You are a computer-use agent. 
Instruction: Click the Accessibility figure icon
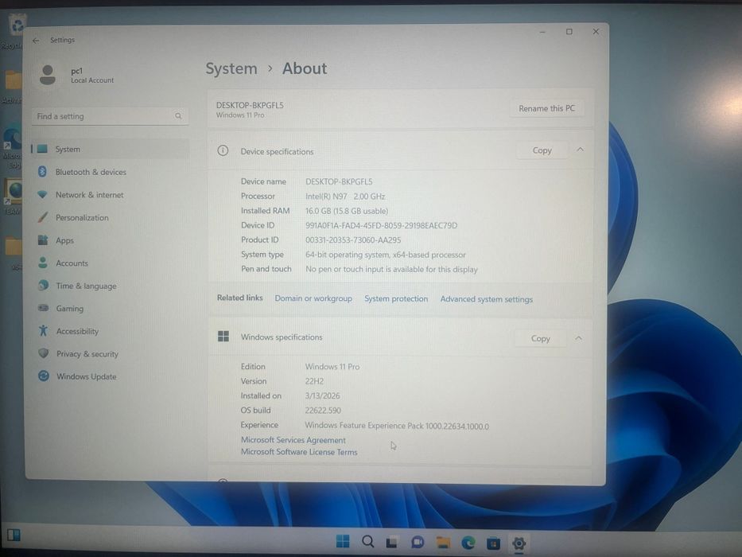tap(43, 330)
